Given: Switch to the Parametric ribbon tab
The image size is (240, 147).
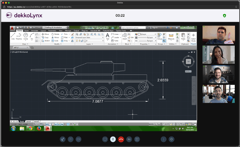Looking at the screenshot, I should pos(52,31).
